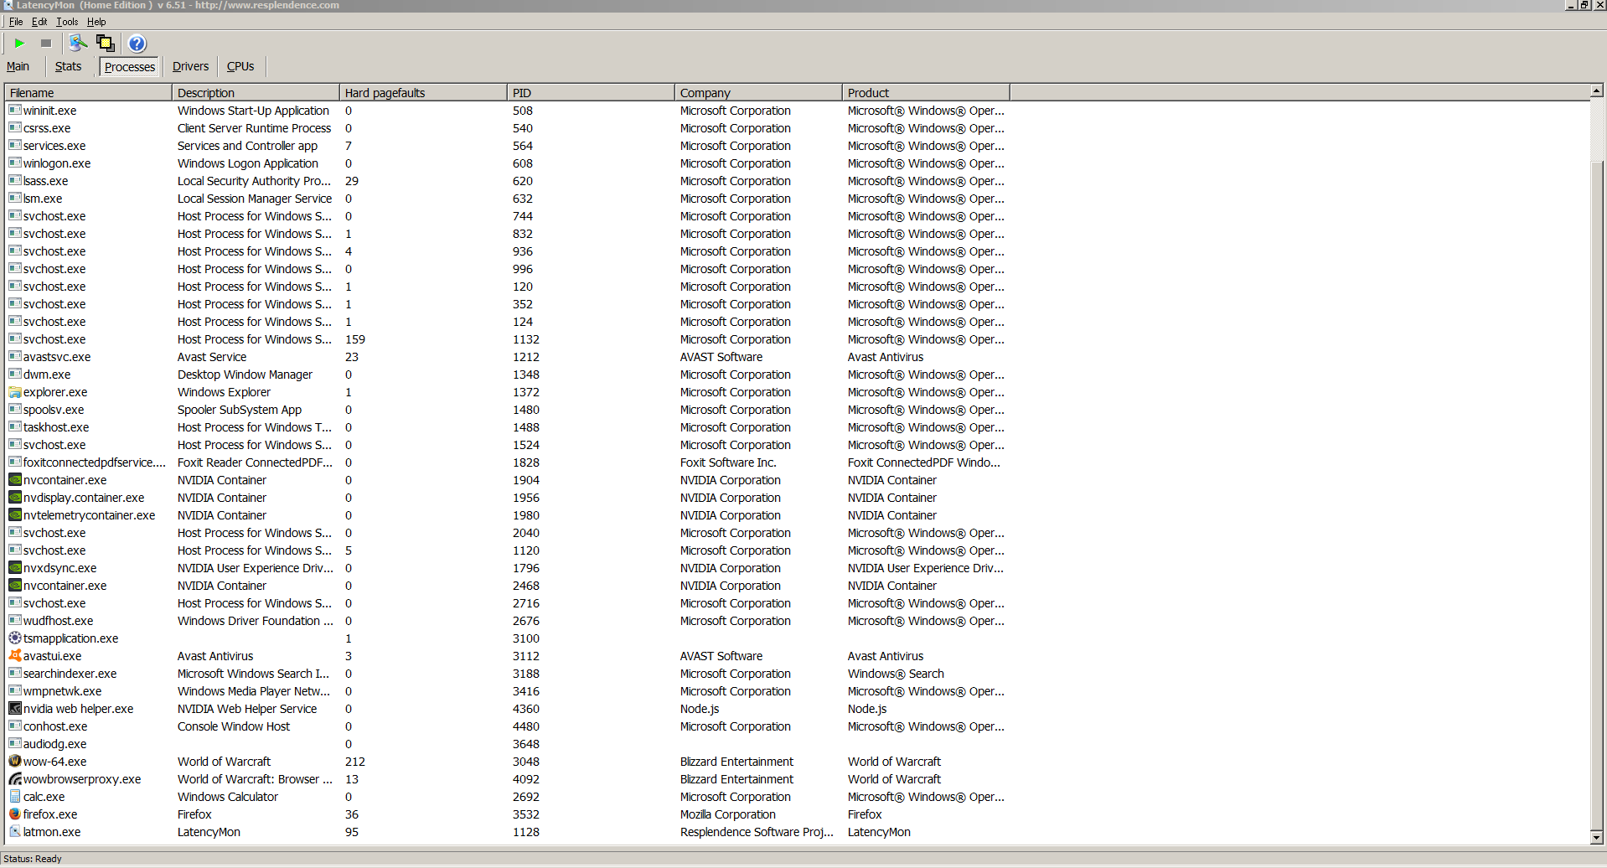Click Resplendence Software company cell

pos(757,832)
